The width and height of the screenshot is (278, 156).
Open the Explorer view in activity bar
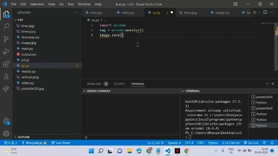(6, 14)
